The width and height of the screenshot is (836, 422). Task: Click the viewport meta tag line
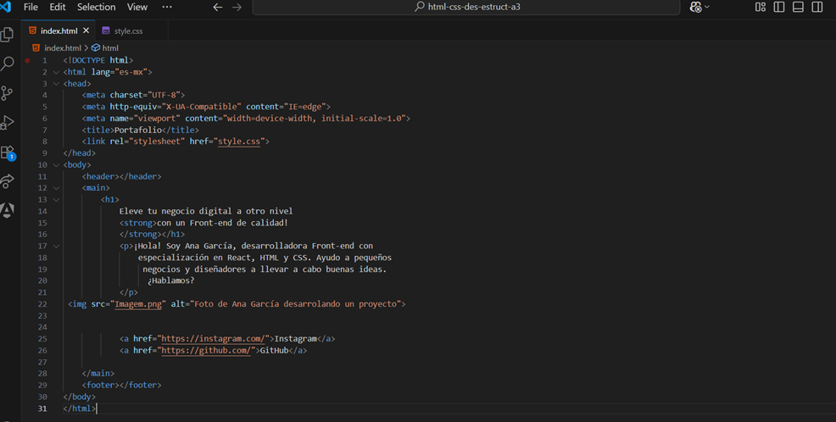click(x=247, y=119)
